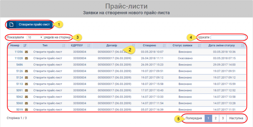The width and height of the screenshot is (253, 127).
Task: Sort table by Тип column arrows
Action: tap(64, 46)
